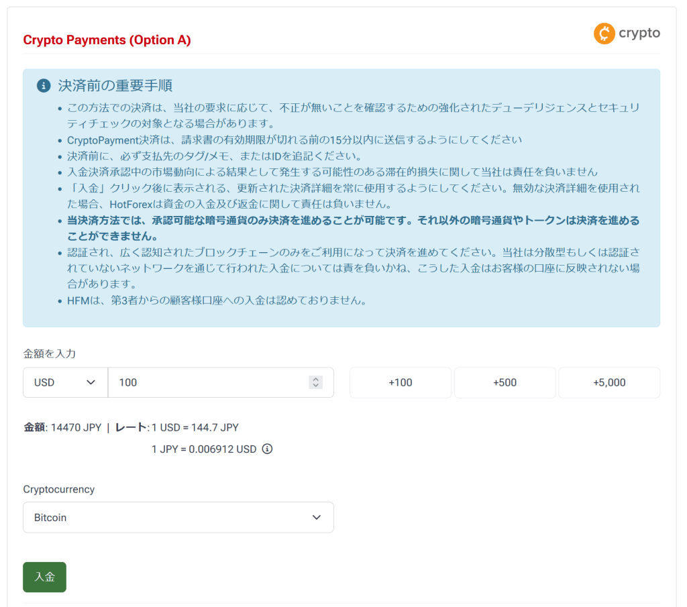Add 500 with the +500 button
The image size is (687, 607).
[505, 382]
